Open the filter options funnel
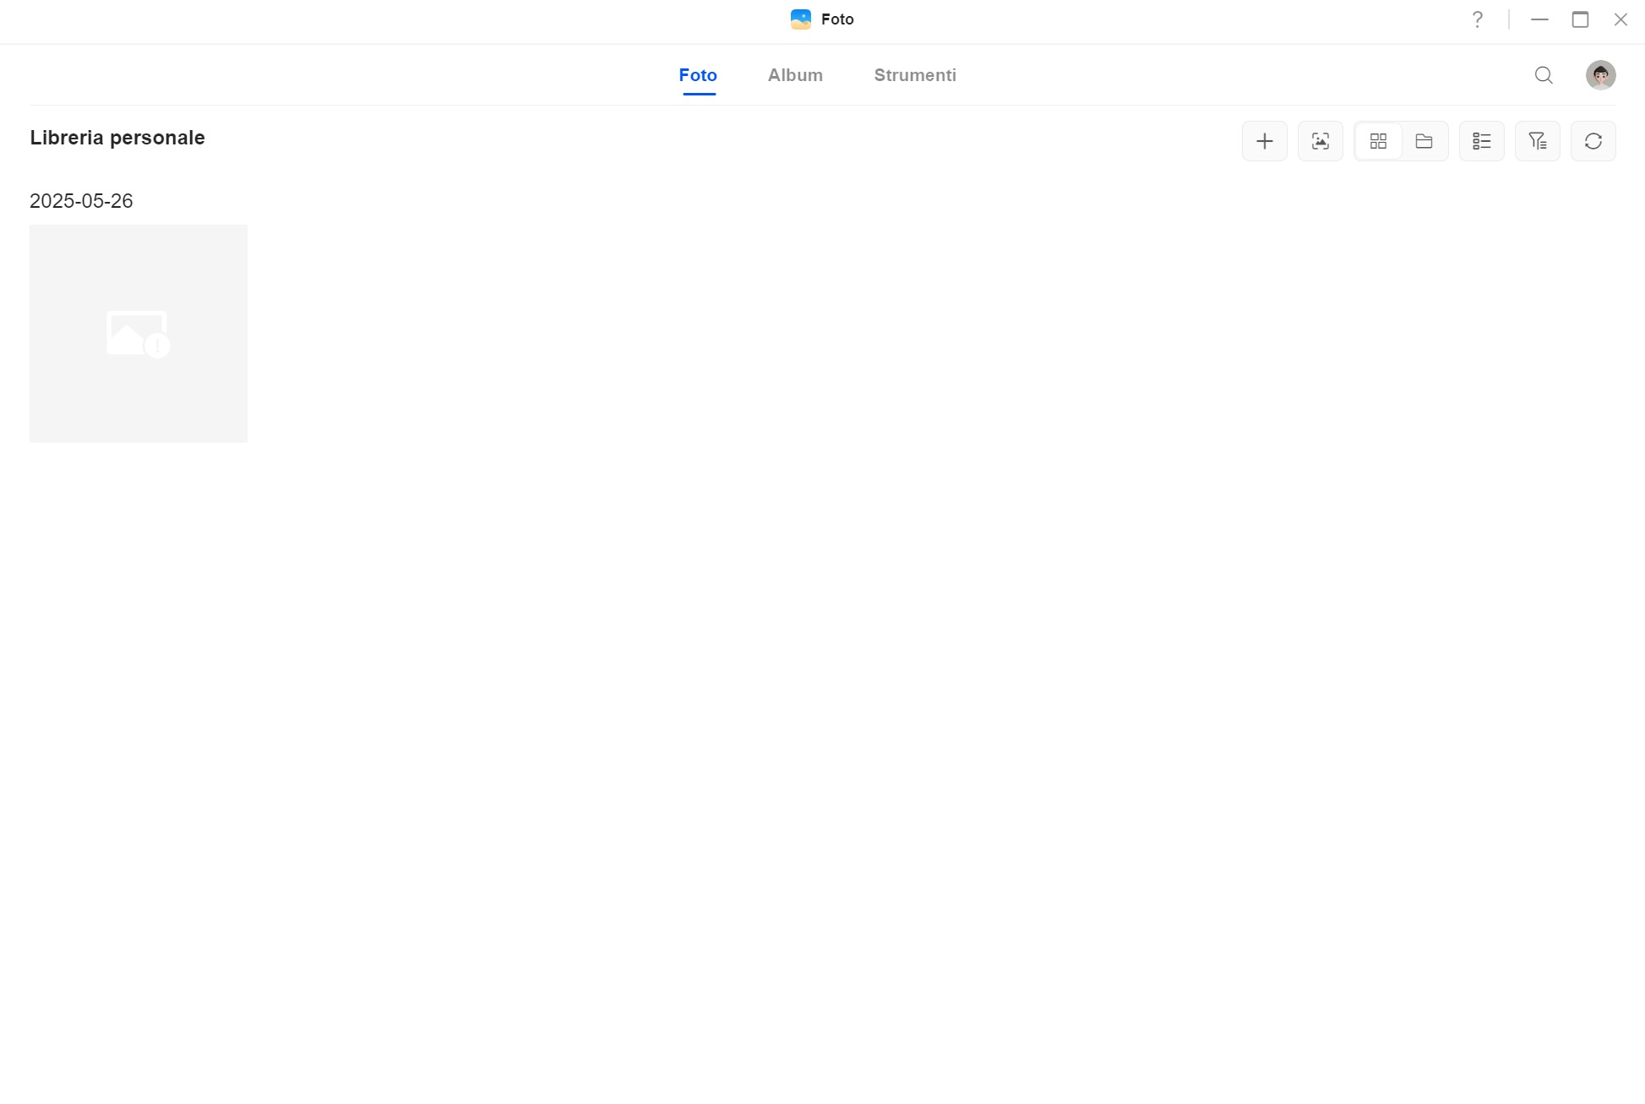 pyautogui.click(x=1537, y=141)
